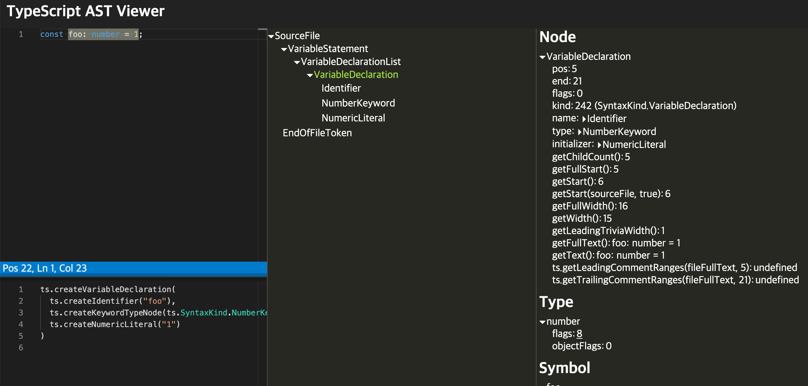808x386 pixels.
Task: Click the underlined flags value 8 link
Action: 579,334
